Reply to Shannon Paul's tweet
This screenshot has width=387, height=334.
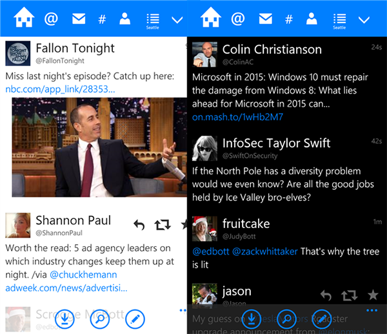click(x=139, y=225)
